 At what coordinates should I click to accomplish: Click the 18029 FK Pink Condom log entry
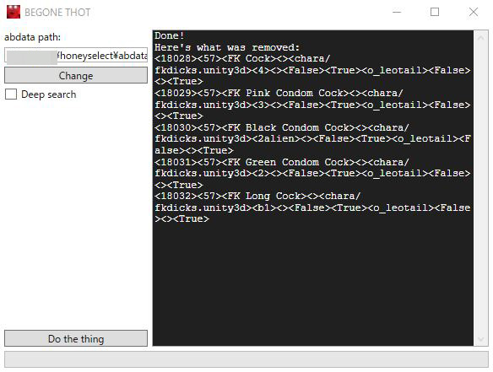312,105
